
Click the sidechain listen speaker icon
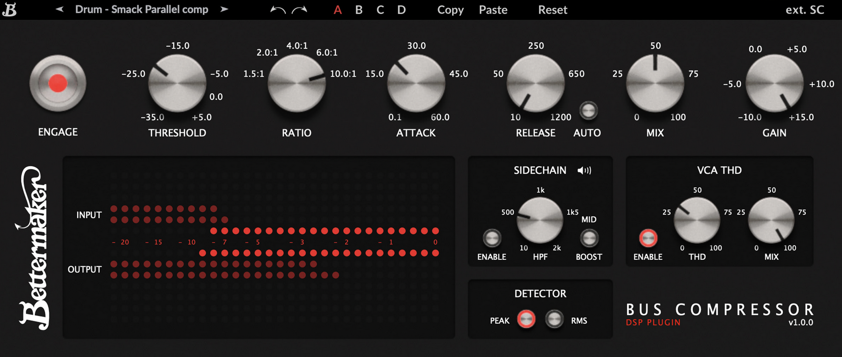tap(584, 171)
